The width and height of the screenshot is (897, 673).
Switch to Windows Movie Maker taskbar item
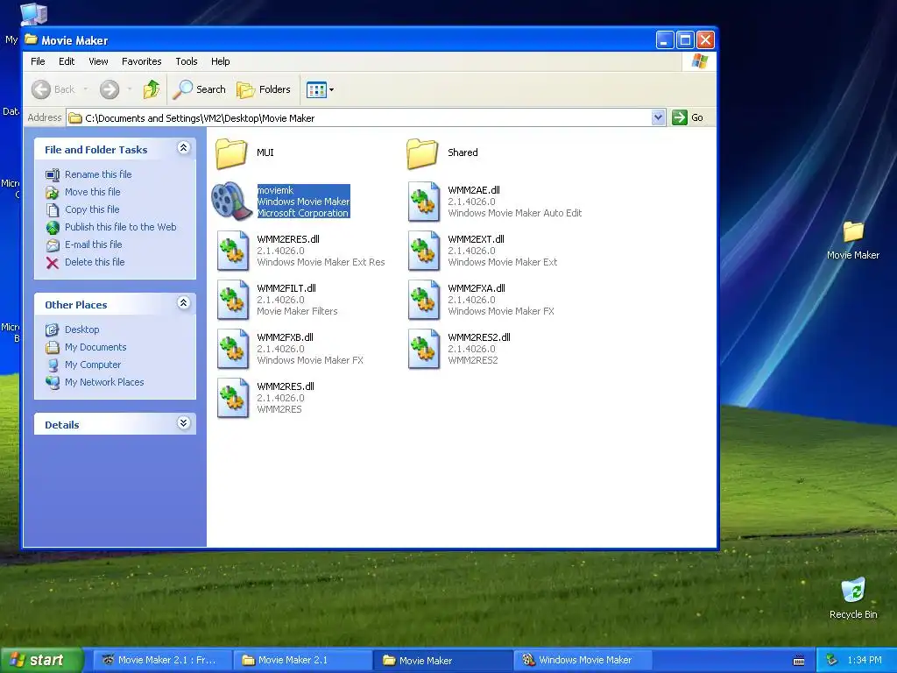click(x=583, y=660)
